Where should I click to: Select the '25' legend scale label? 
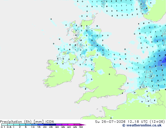pos(51,127)
